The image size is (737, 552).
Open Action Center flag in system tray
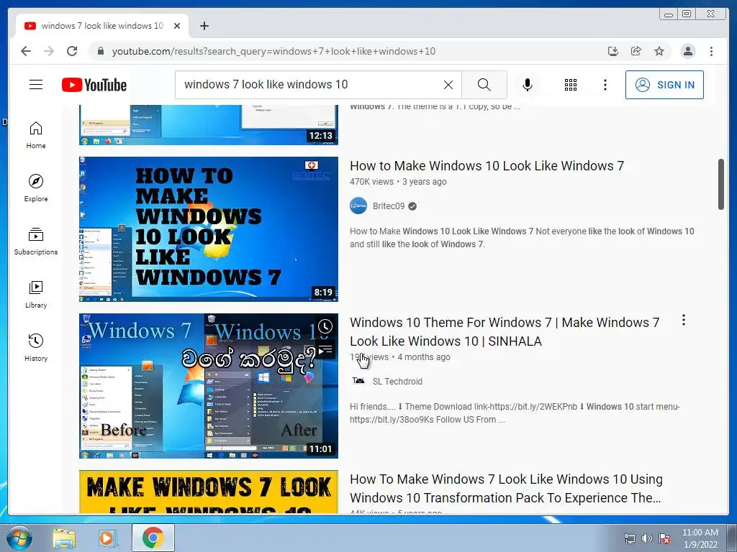pyautogui.click(x=664, y=538)
